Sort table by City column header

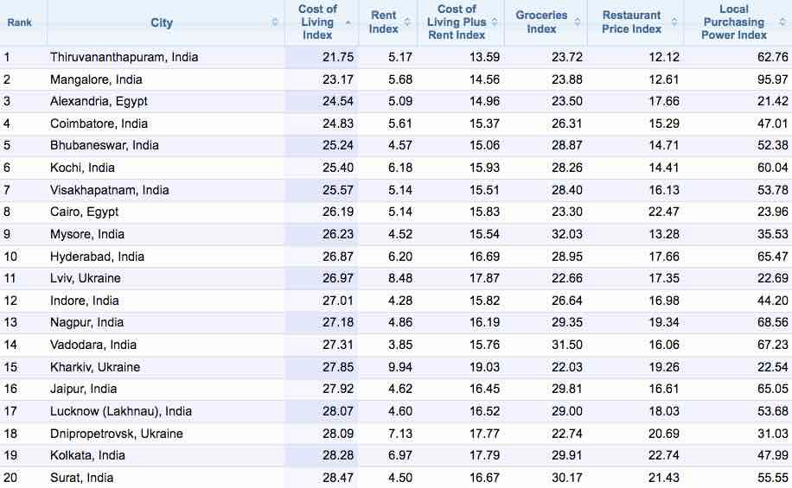162,22
